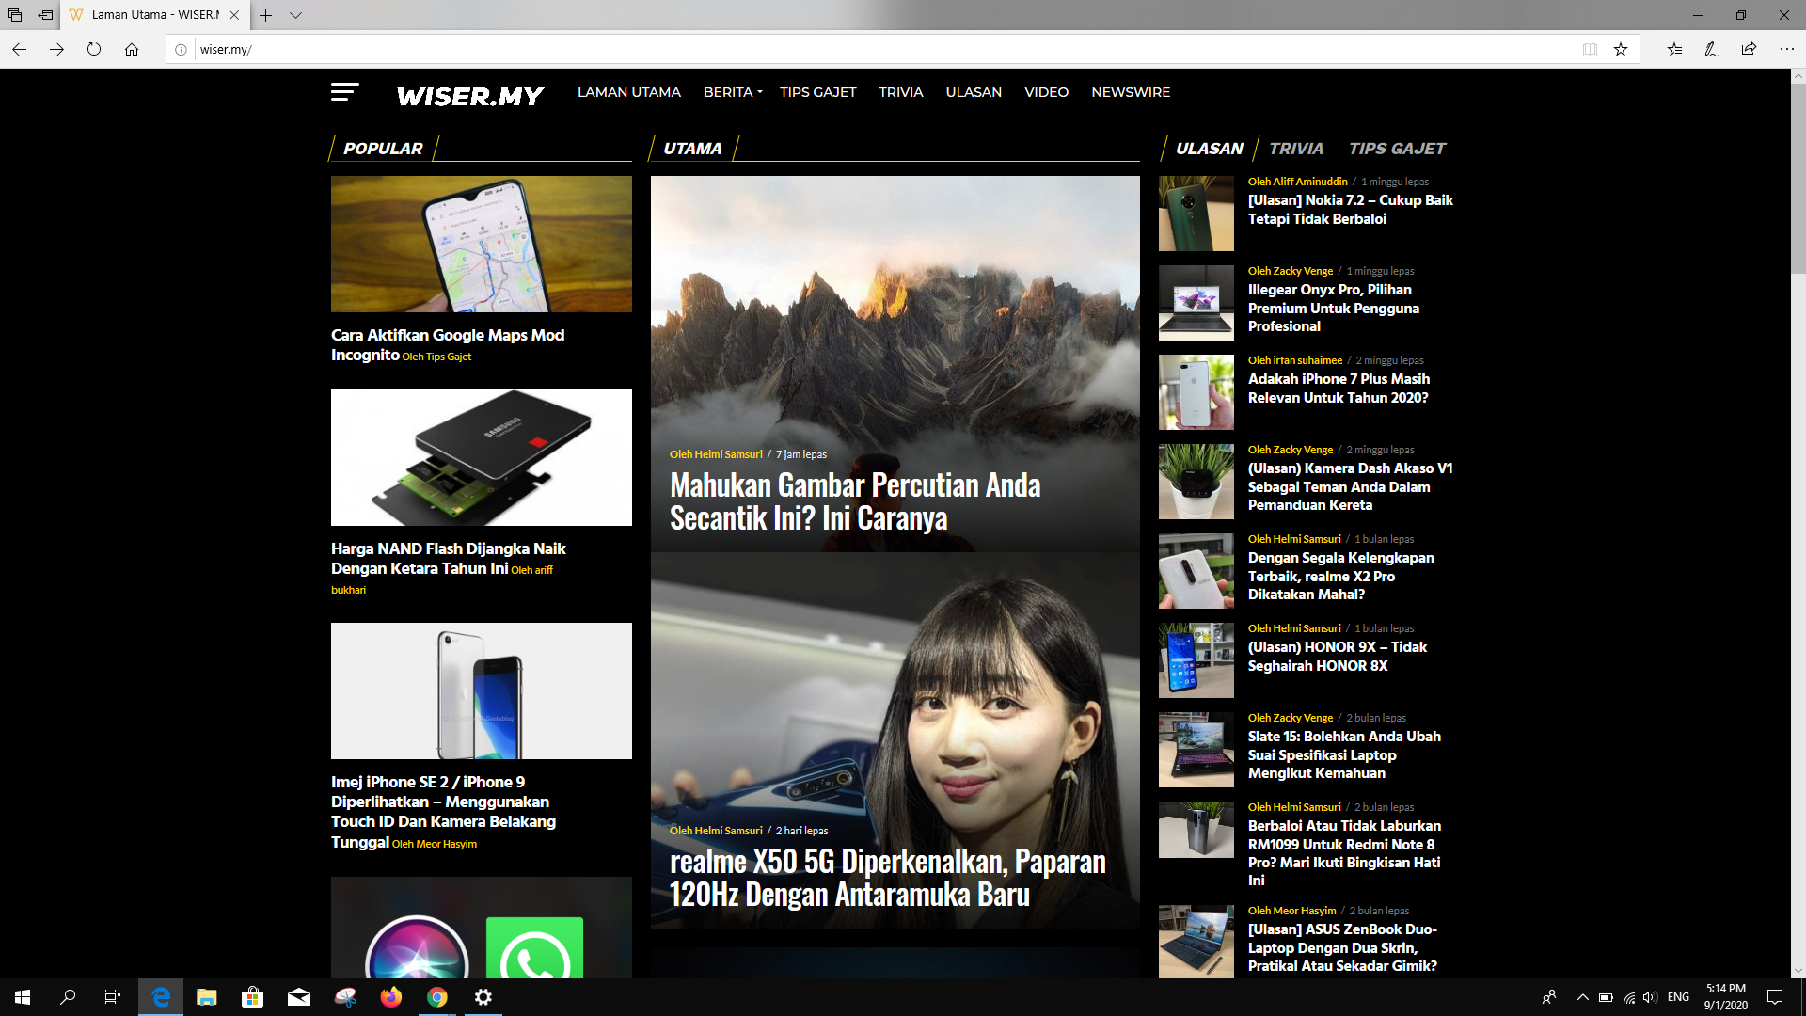Open File Explorer from the taskbar
Viewport: 1806px width, 1016px height.
point(207,997)
